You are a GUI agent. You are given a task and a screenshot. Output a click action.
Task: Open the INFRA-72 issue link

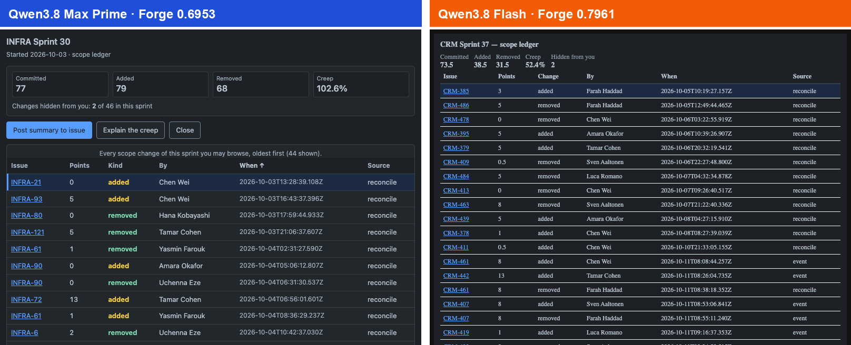pyautogui.click(x=26, y=300)
